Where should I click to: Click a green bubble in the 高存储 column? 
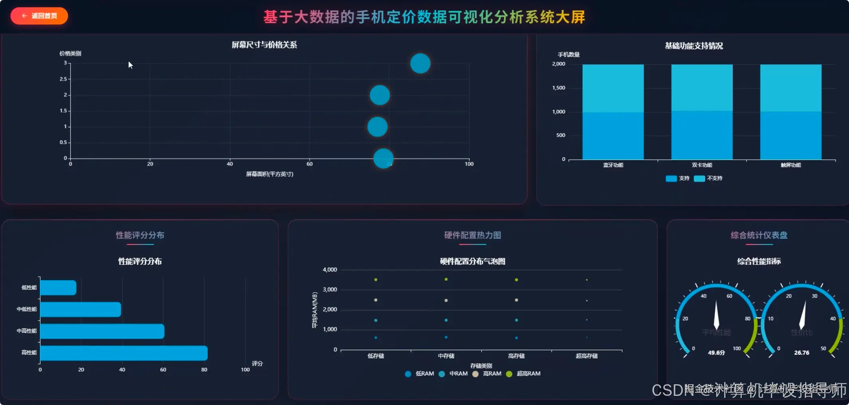pos(517,279)
